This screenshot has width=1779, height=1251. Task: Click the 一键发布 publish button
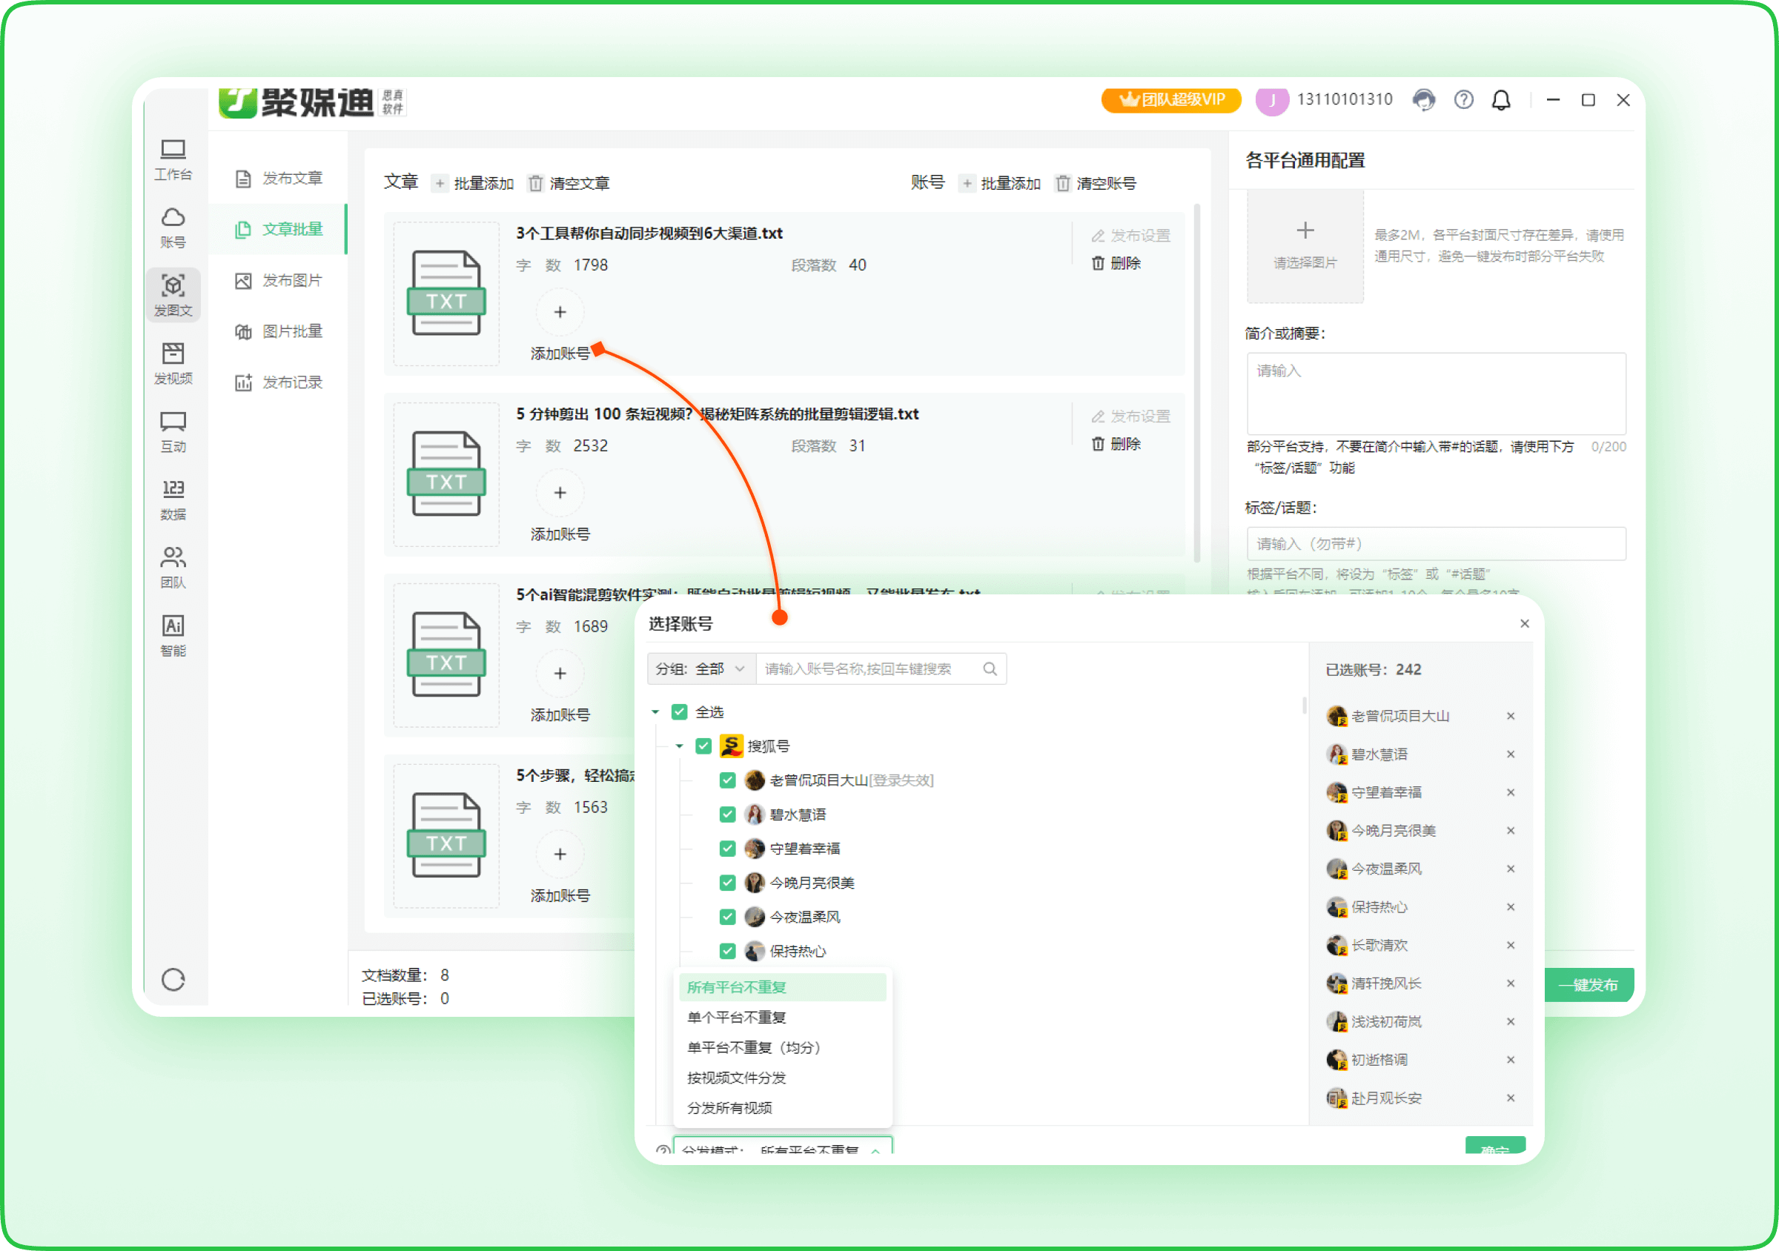click(x=1588, y=984)
